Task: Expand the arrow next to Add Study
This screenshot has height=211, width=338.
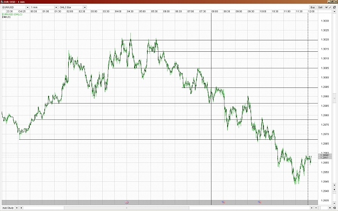Action: (17, 208)
